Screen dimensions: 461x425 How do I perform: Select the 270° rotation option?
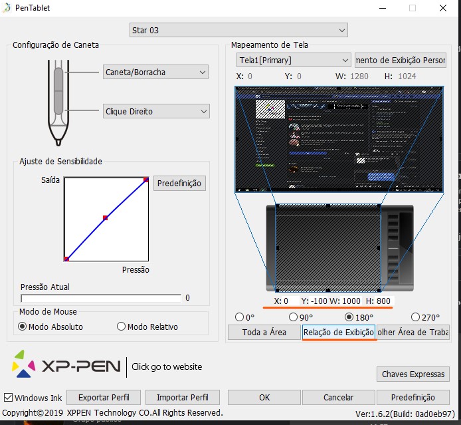[x=416, y=317]
